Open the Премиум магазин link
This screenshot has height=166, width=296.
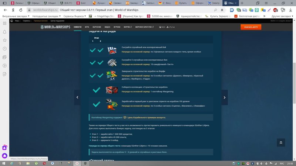click(x=41, y=21)
